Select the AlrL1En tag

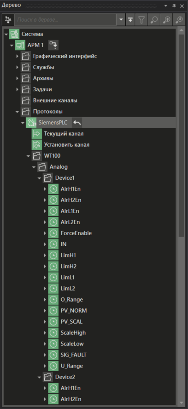[70, 211]
